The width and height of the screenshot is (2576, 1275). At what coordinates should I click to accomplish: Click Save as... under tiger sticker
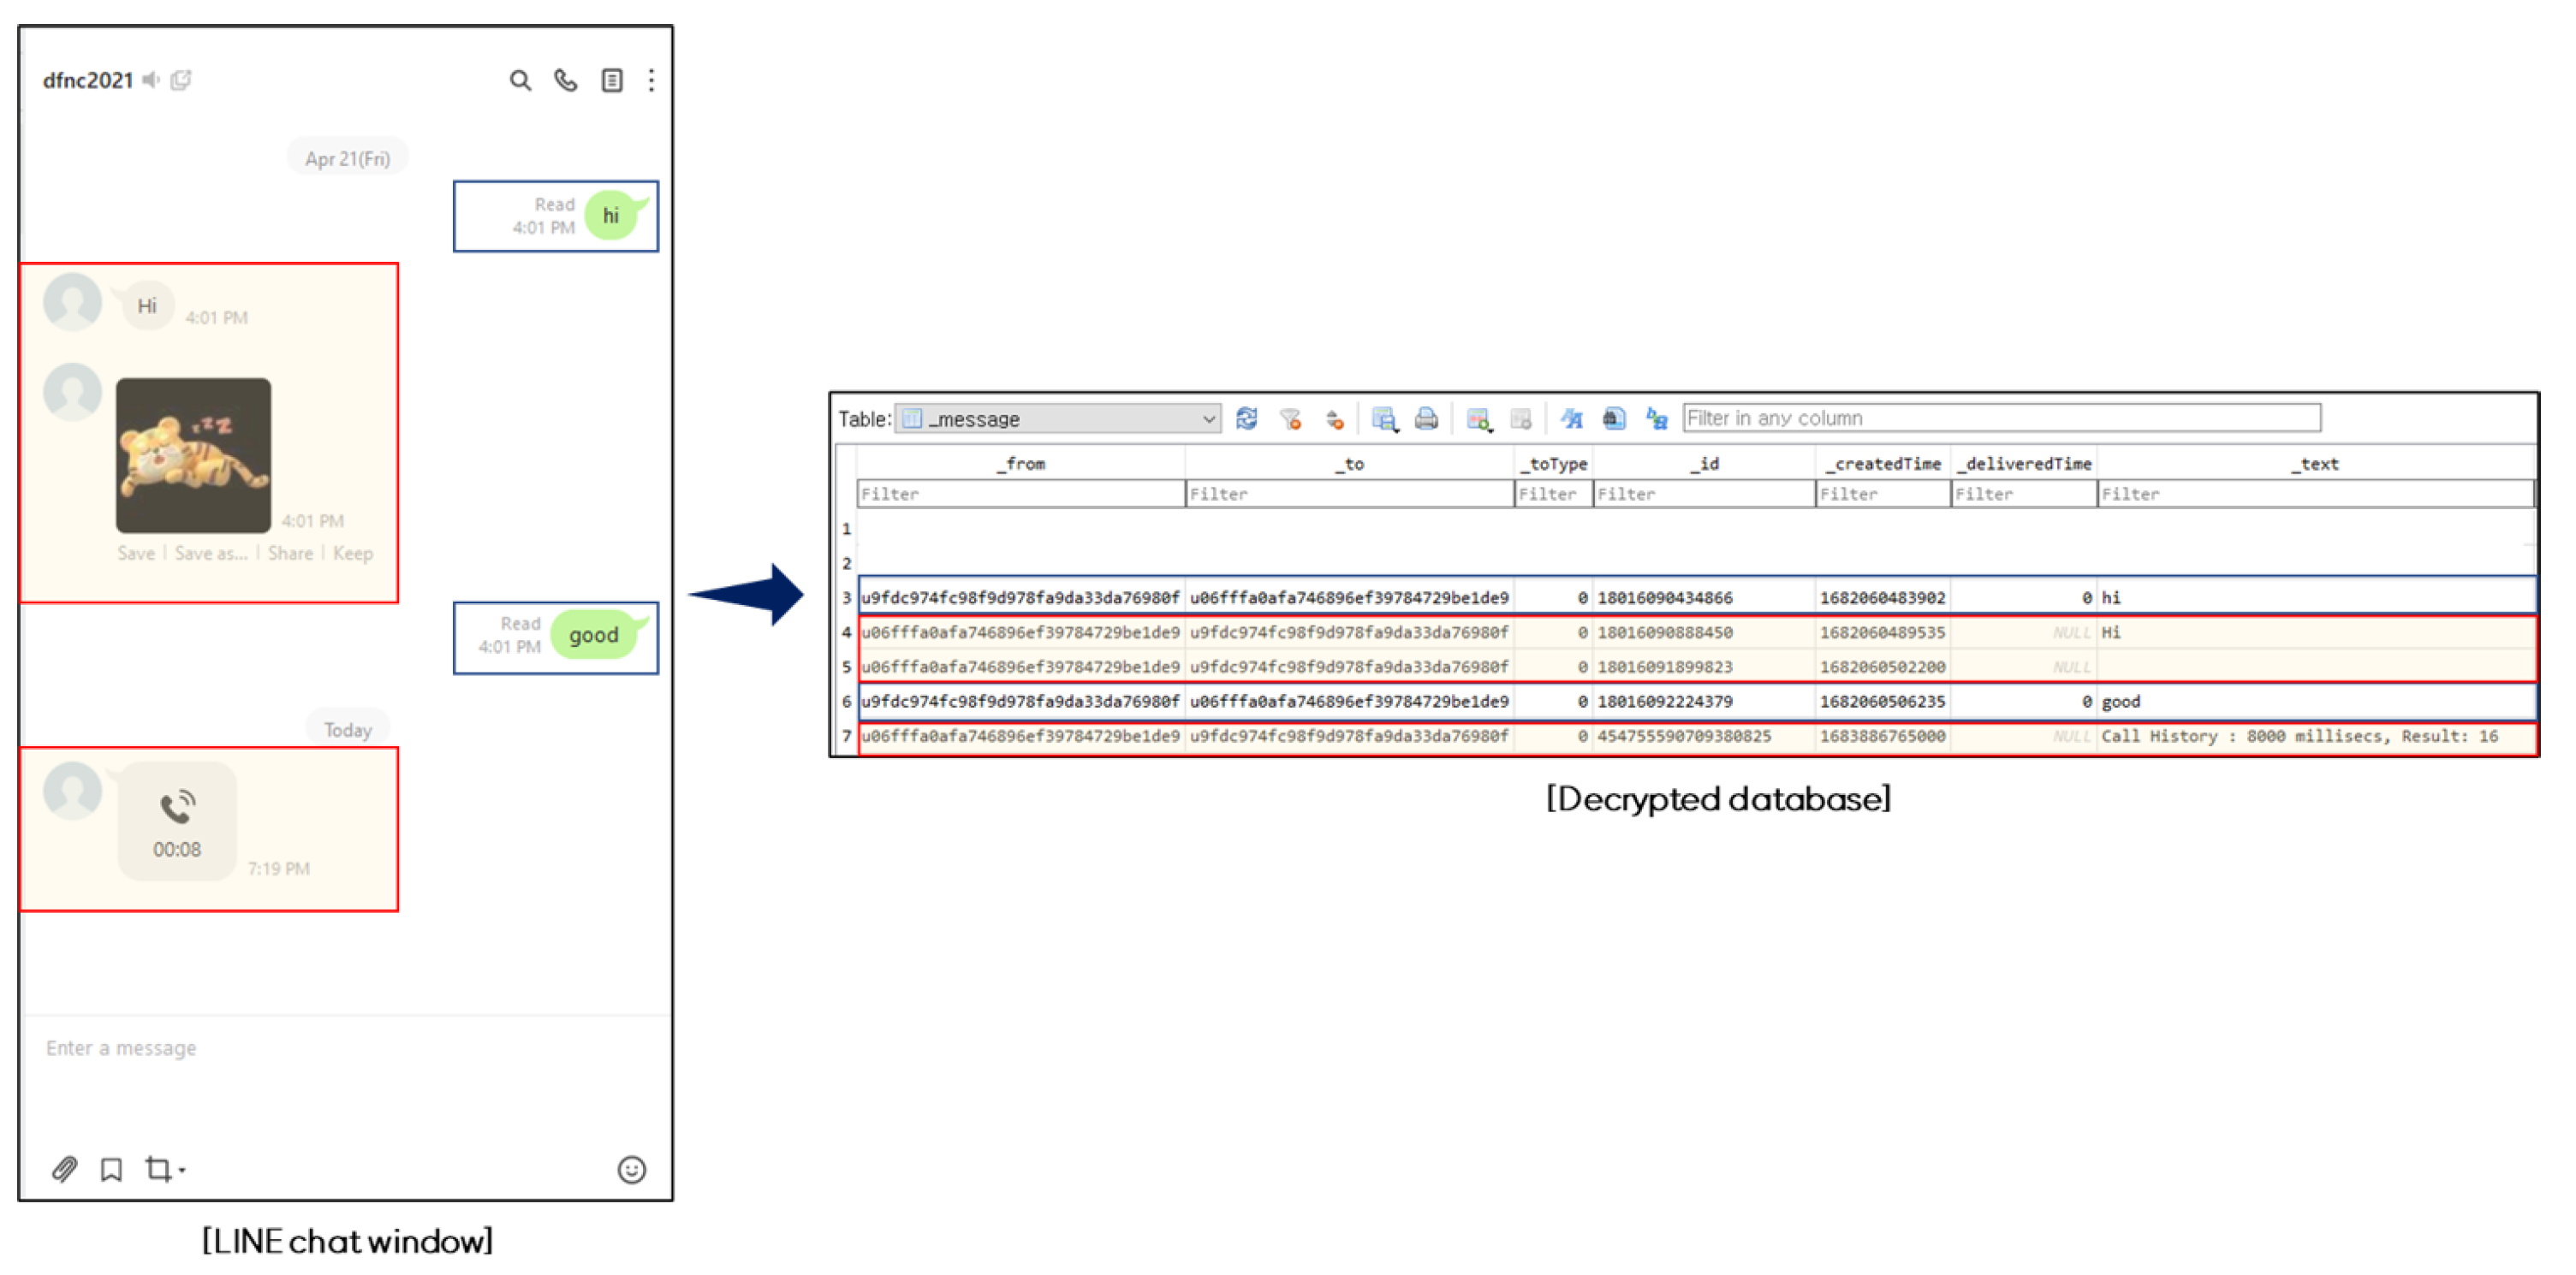pyautogui.click(x=210, y=554)
